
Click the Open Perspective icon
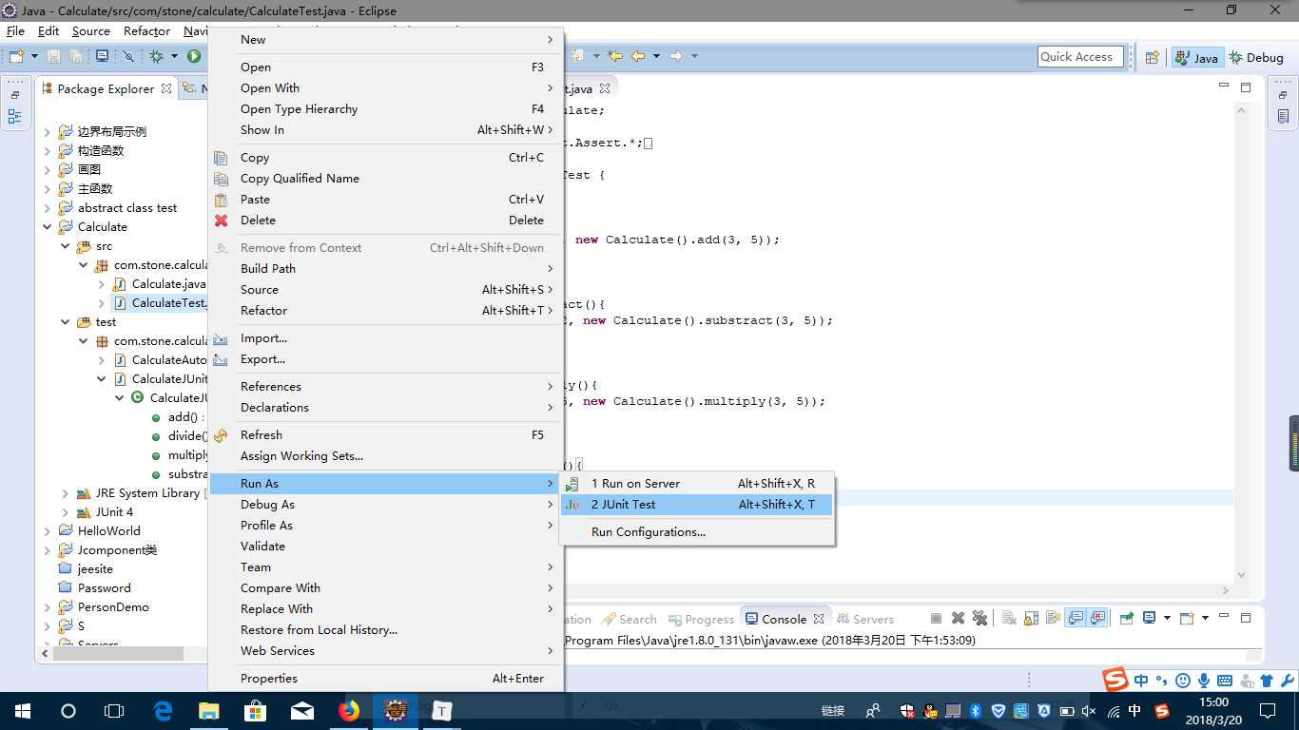(1152, 57)
